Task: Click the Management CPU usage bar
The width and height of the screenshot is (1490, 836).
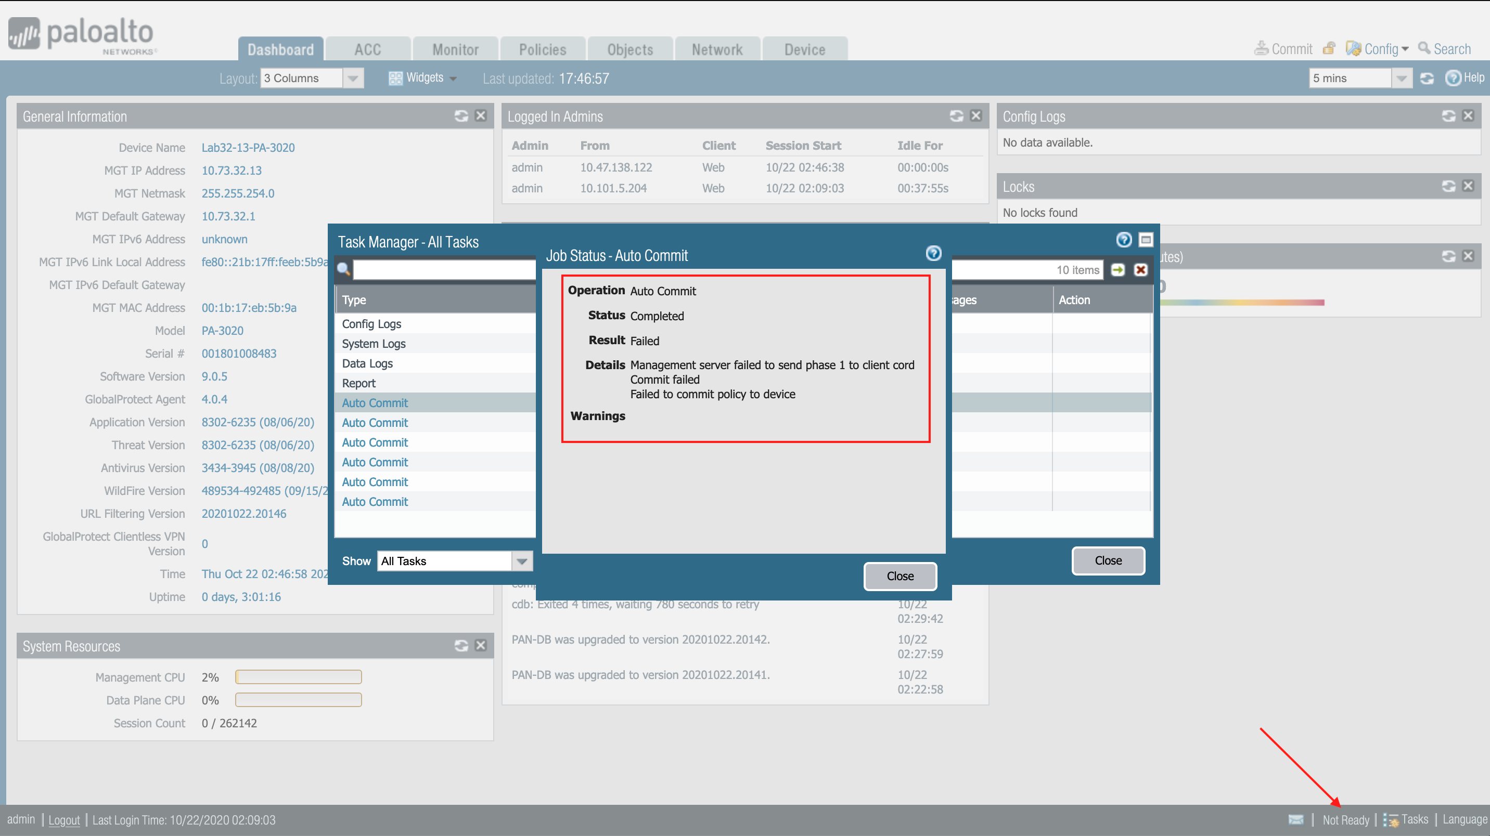Action: pyautogui.click(x=298, y=676)
